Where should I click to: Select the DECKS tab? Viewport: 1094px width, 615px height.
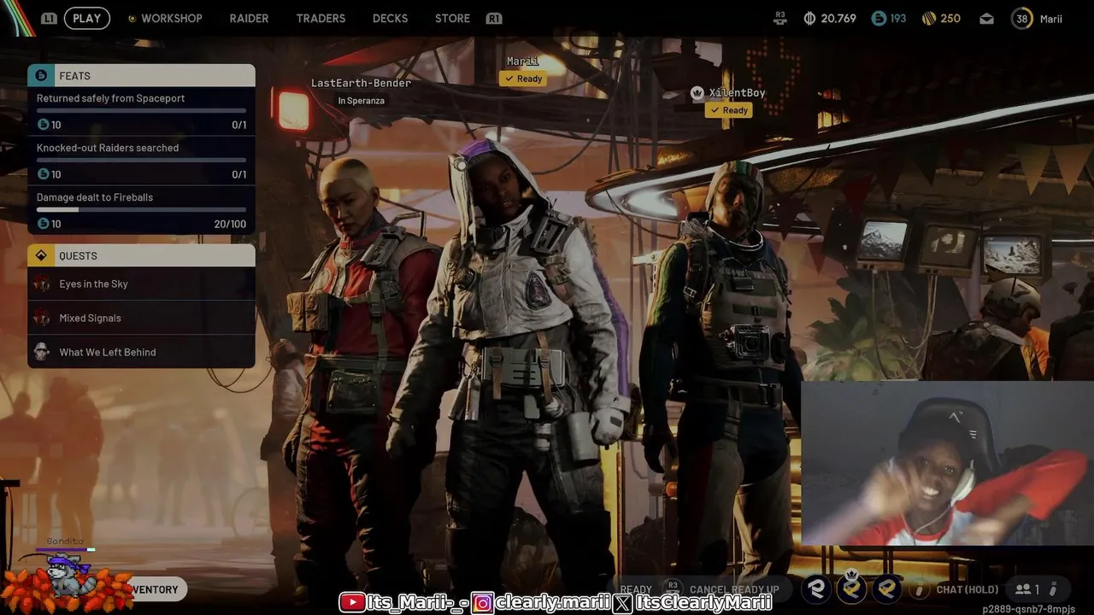click(x=390, y=18)
